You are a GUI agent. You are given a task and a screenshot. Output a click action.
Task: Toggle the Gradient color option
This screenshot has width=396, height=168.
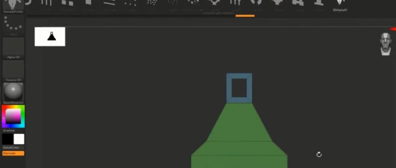click(9, 131)
